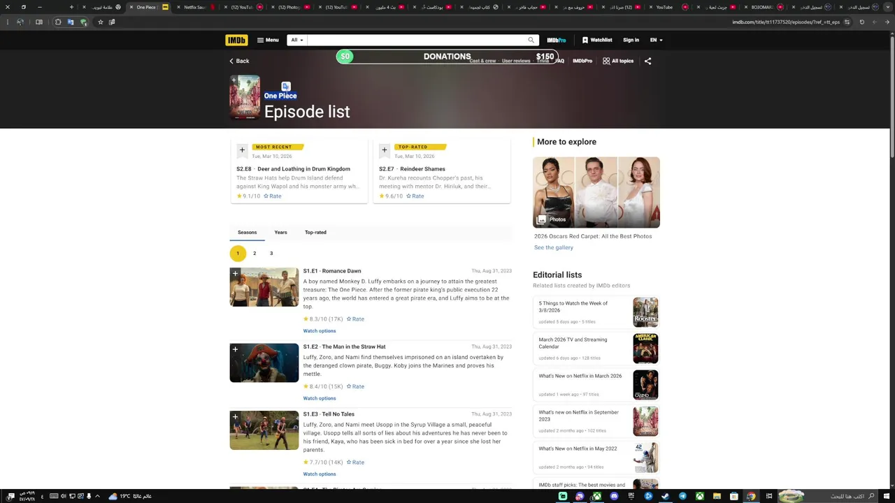The height and width of the screenshot is (503, 895).
Task: Select season 1 chip
Action: click(238, 254)
